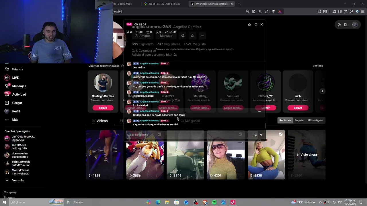The width and height of the screenshot is (367, 206).
Task: Select Más antiguos sort option
Action: point(315,120)
